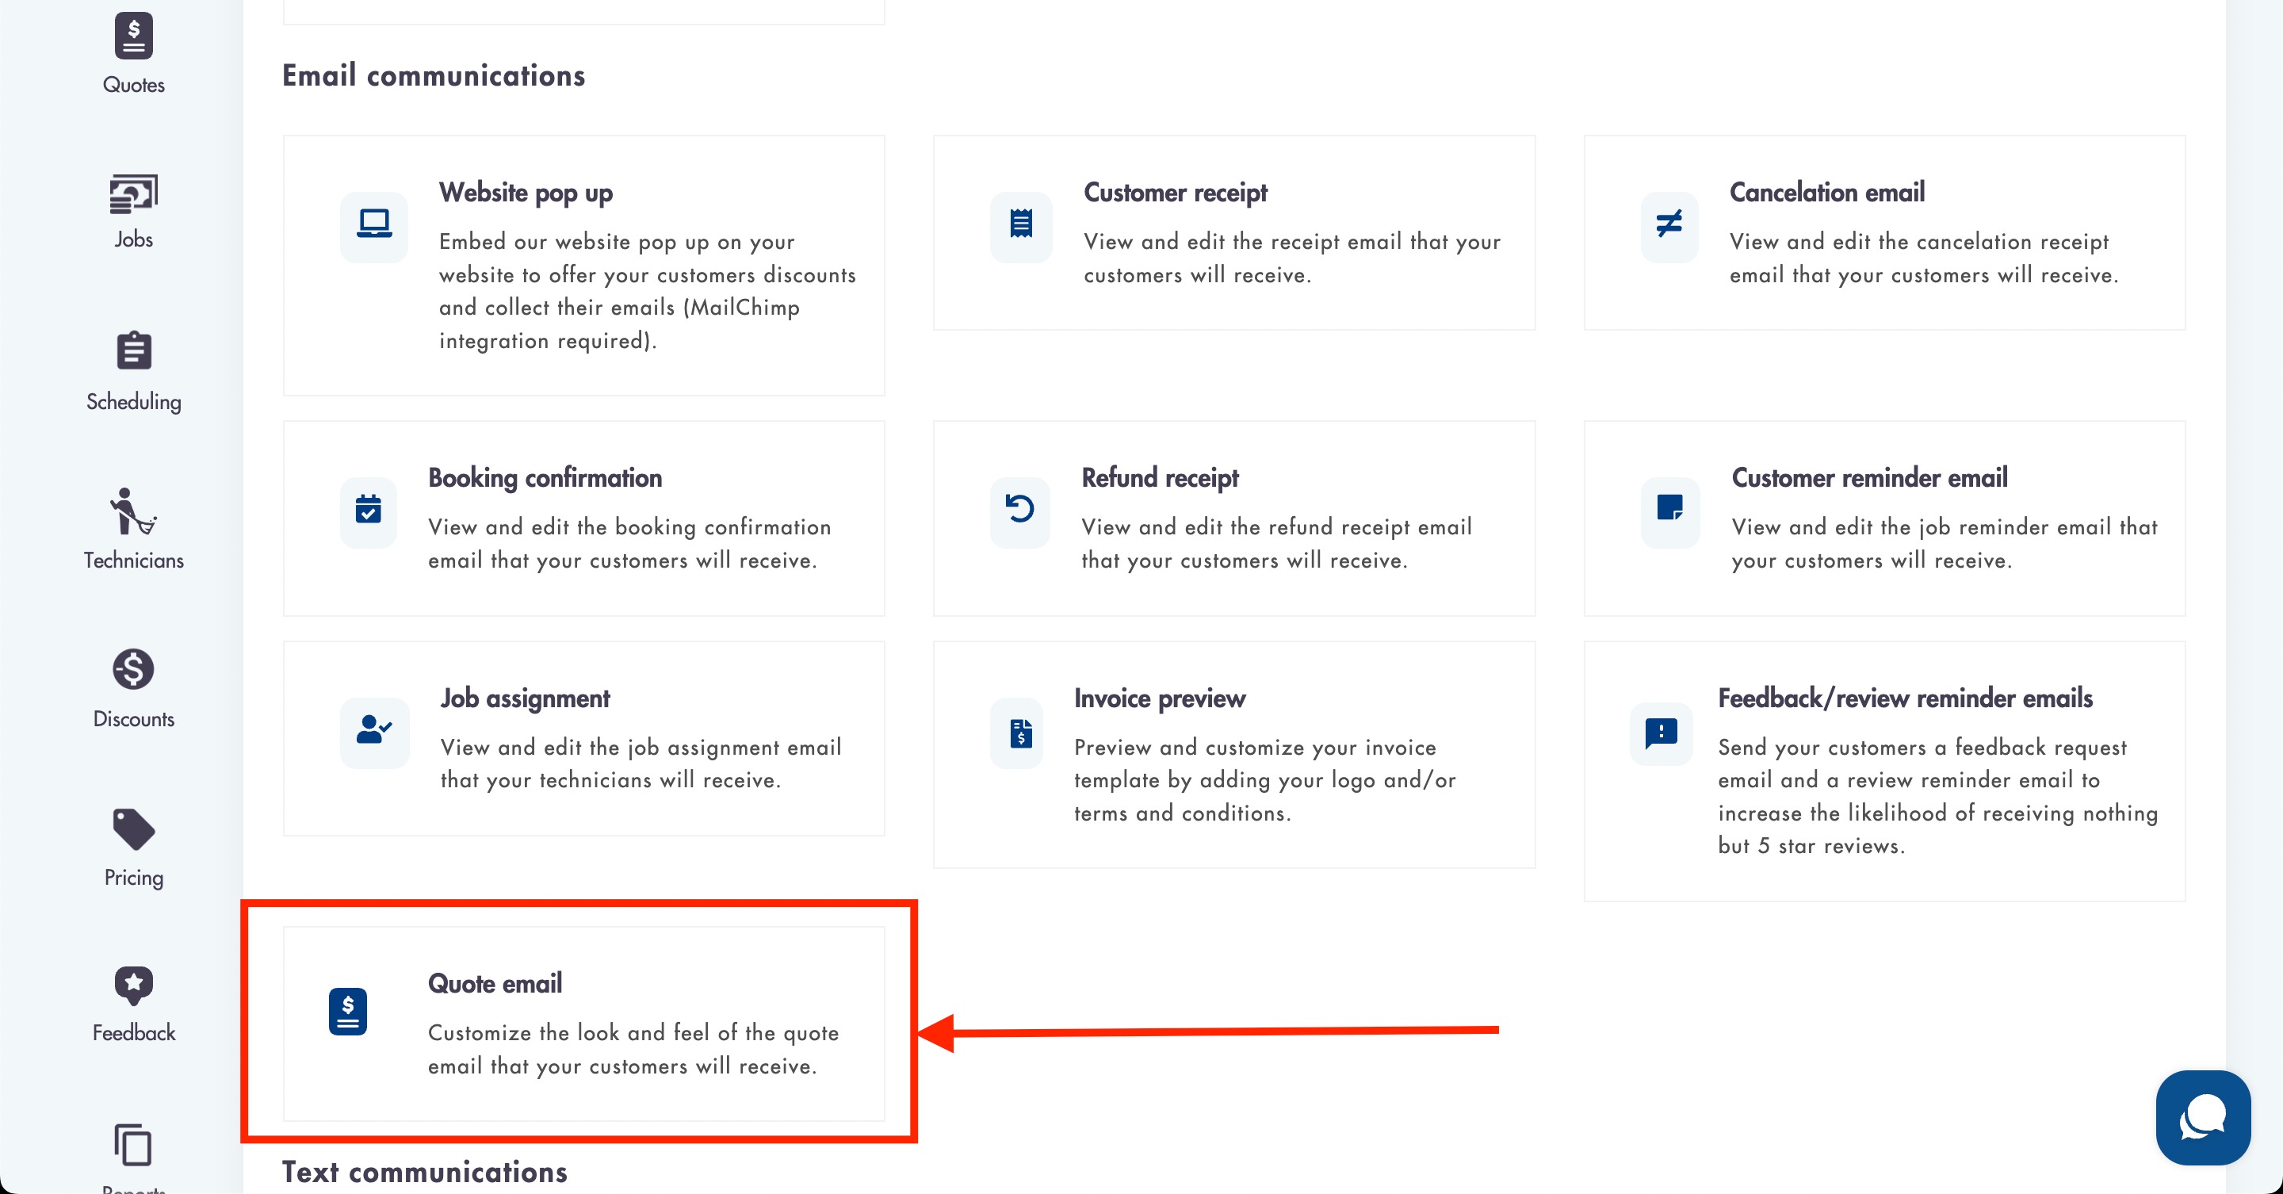Open Feedback/review reminder emails card
Screen dimensions: 2283x1194
1884,771
